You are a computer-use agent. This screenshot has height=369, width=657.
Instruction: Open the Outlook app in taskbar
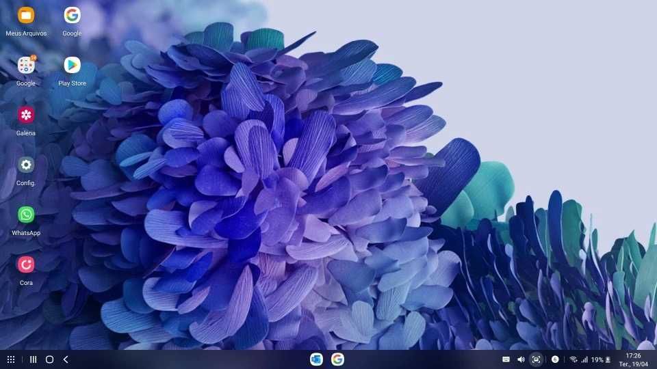coord(316,359)
